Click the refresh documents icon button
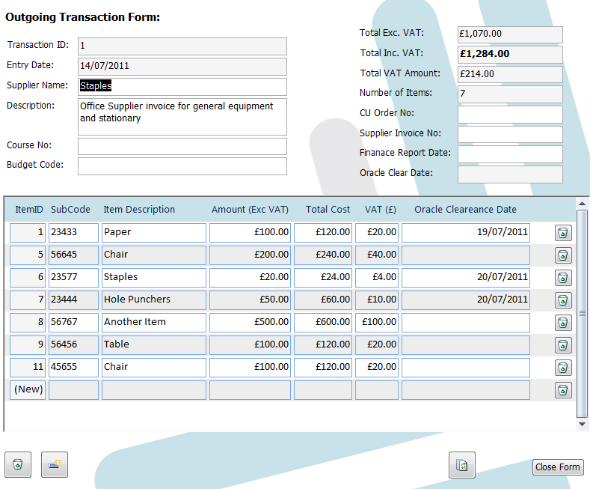 point(461,465)
